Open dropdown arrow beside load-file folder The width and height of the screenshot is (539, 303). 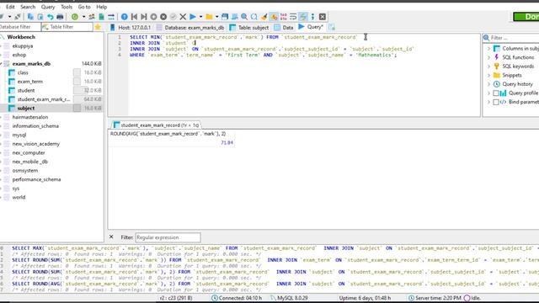[217, 17]
